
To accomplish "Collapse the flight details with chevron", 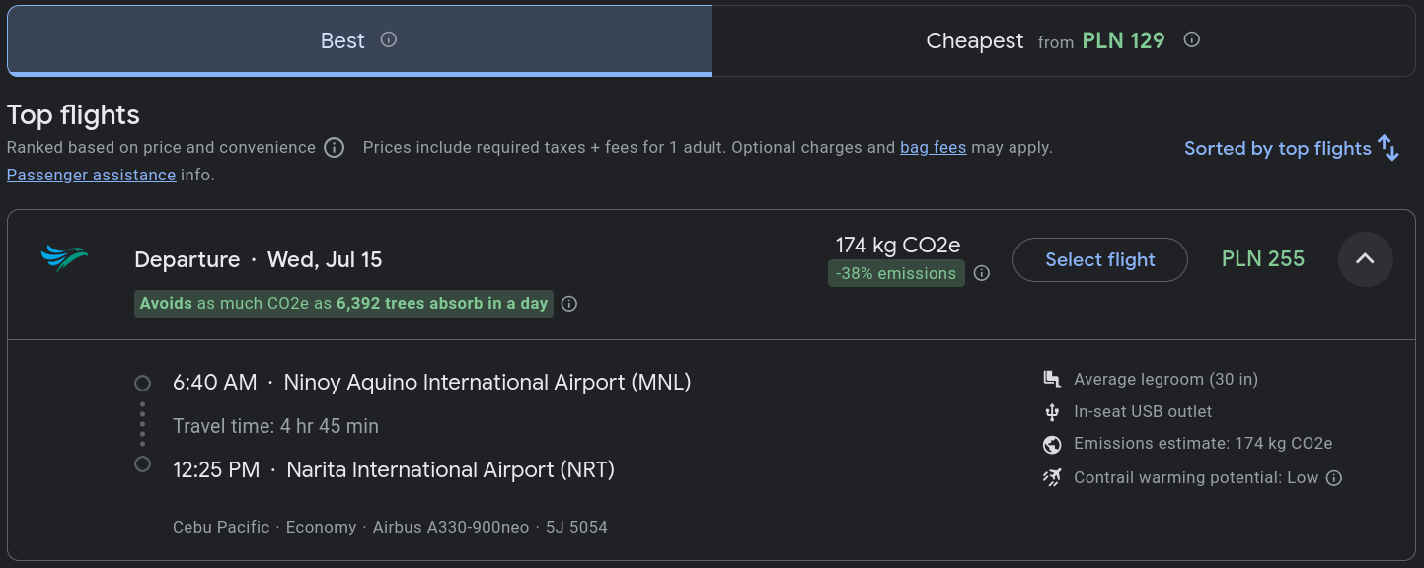I will (x=1366, y=259).
